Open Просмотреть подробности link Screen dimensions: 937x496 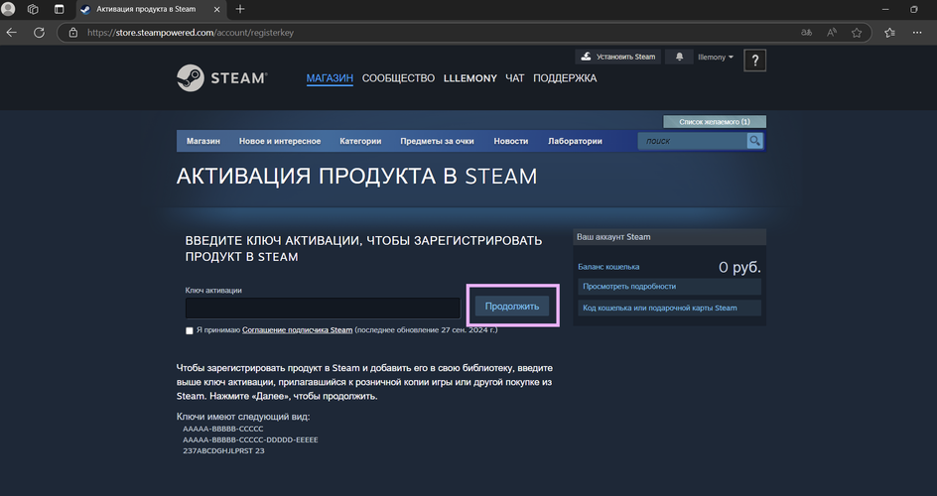(x=669, y=287)
